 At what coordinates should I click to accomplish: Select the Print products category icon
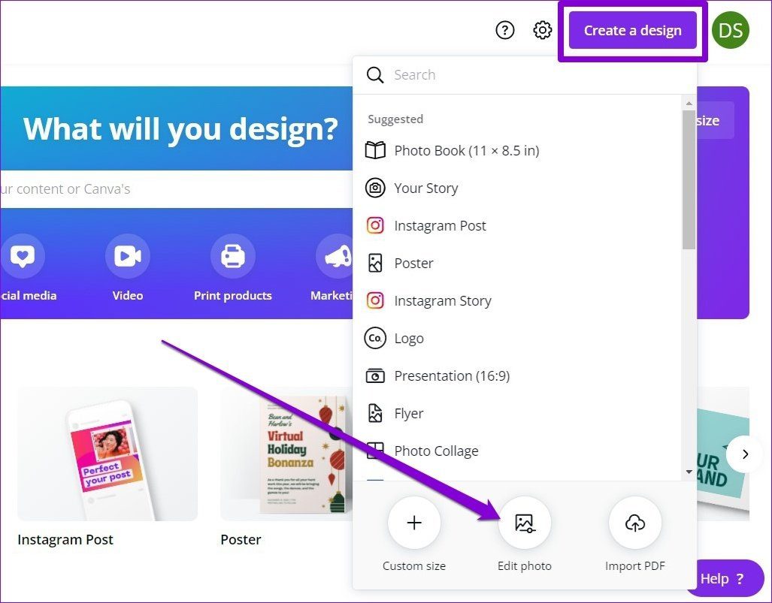233,256
